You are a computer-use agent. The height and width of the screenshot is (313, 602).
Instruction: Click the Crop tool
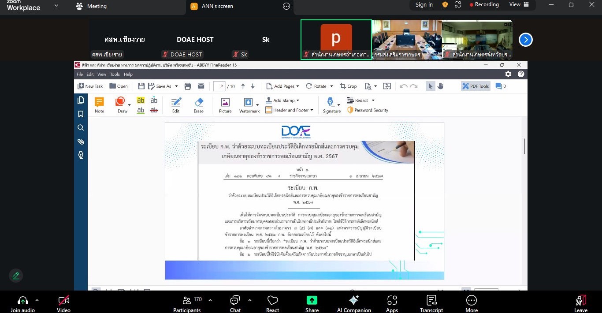(348, 86)
